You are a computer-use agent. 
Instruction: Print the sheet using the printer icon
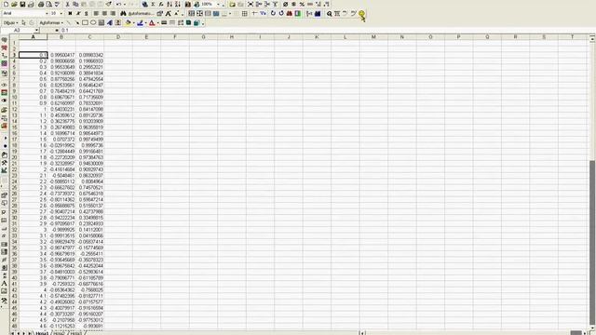tap(41, 4)
